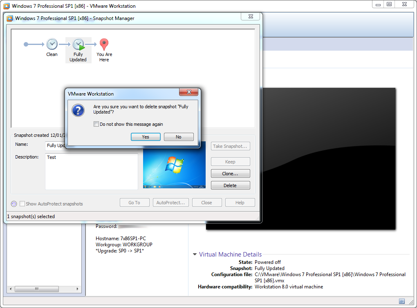
Task: Click the AutoProtect clock icon beside checkbox
Action: [14, 203]
